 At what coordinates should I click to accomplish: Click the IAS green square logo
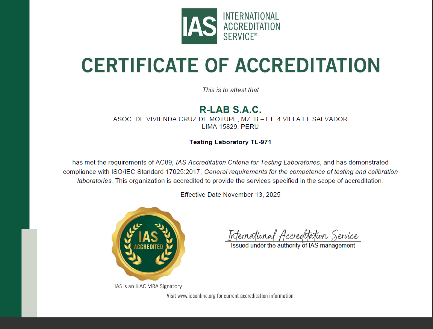pos(199,26)
